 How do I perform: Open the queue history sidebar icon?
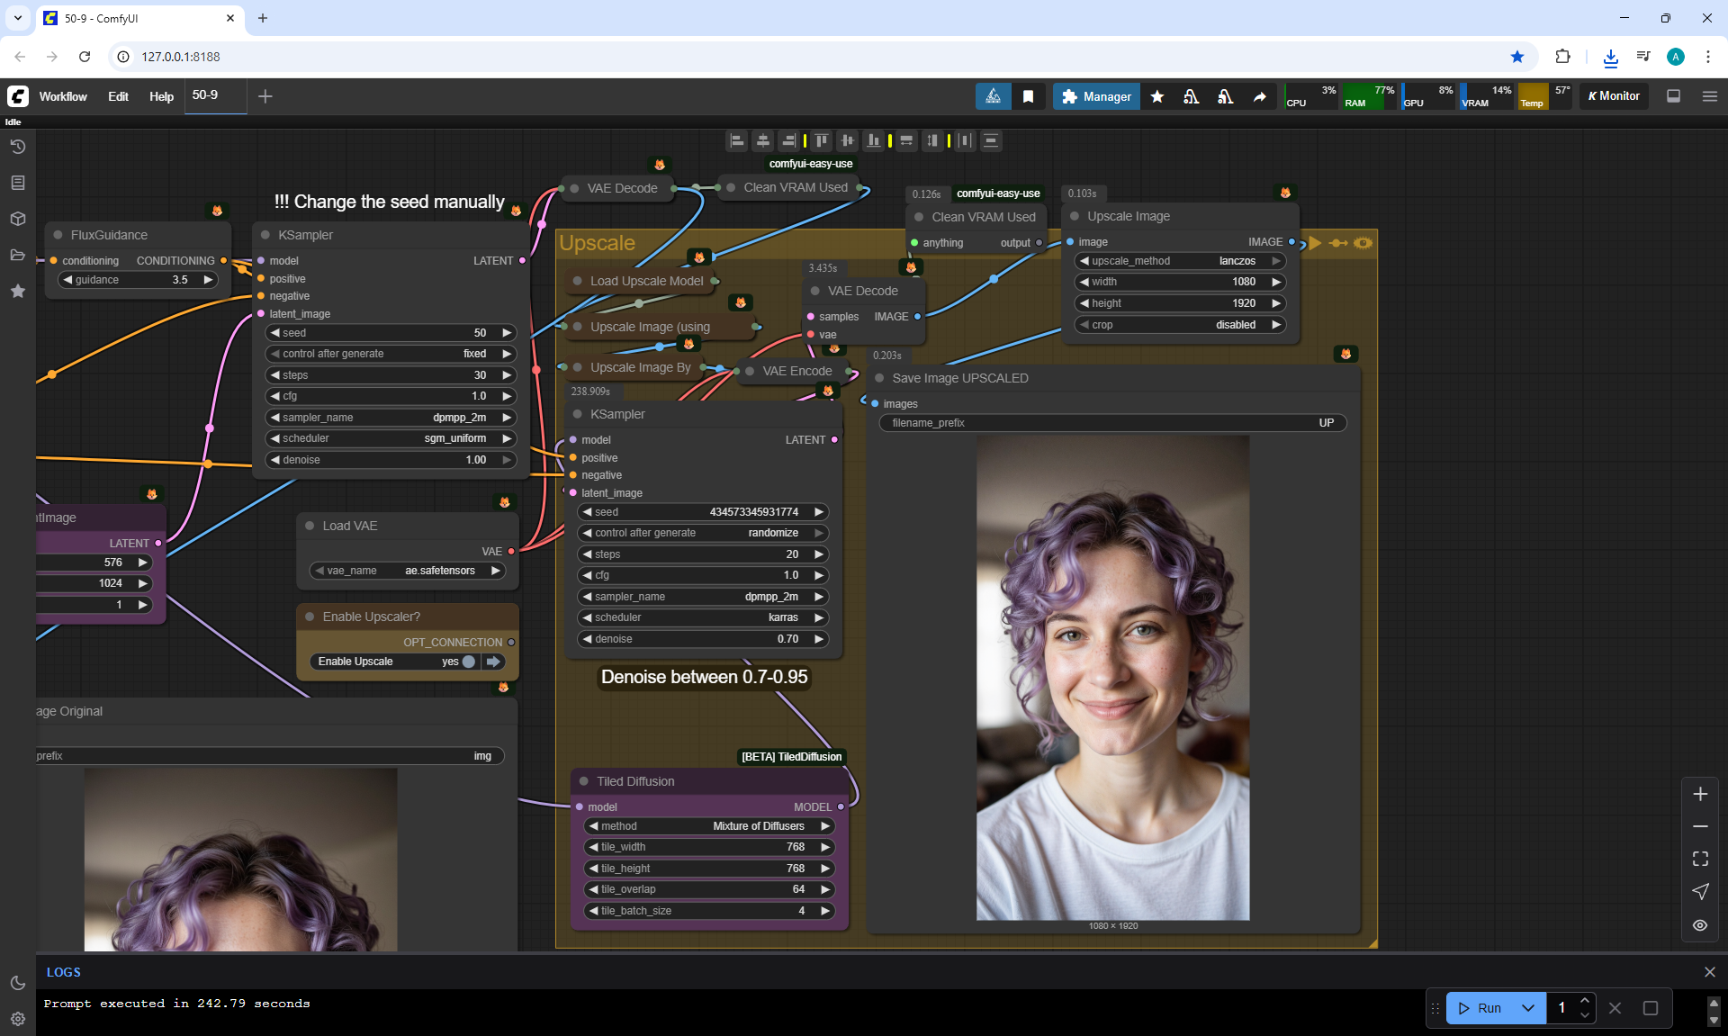[x=17, y=147]
